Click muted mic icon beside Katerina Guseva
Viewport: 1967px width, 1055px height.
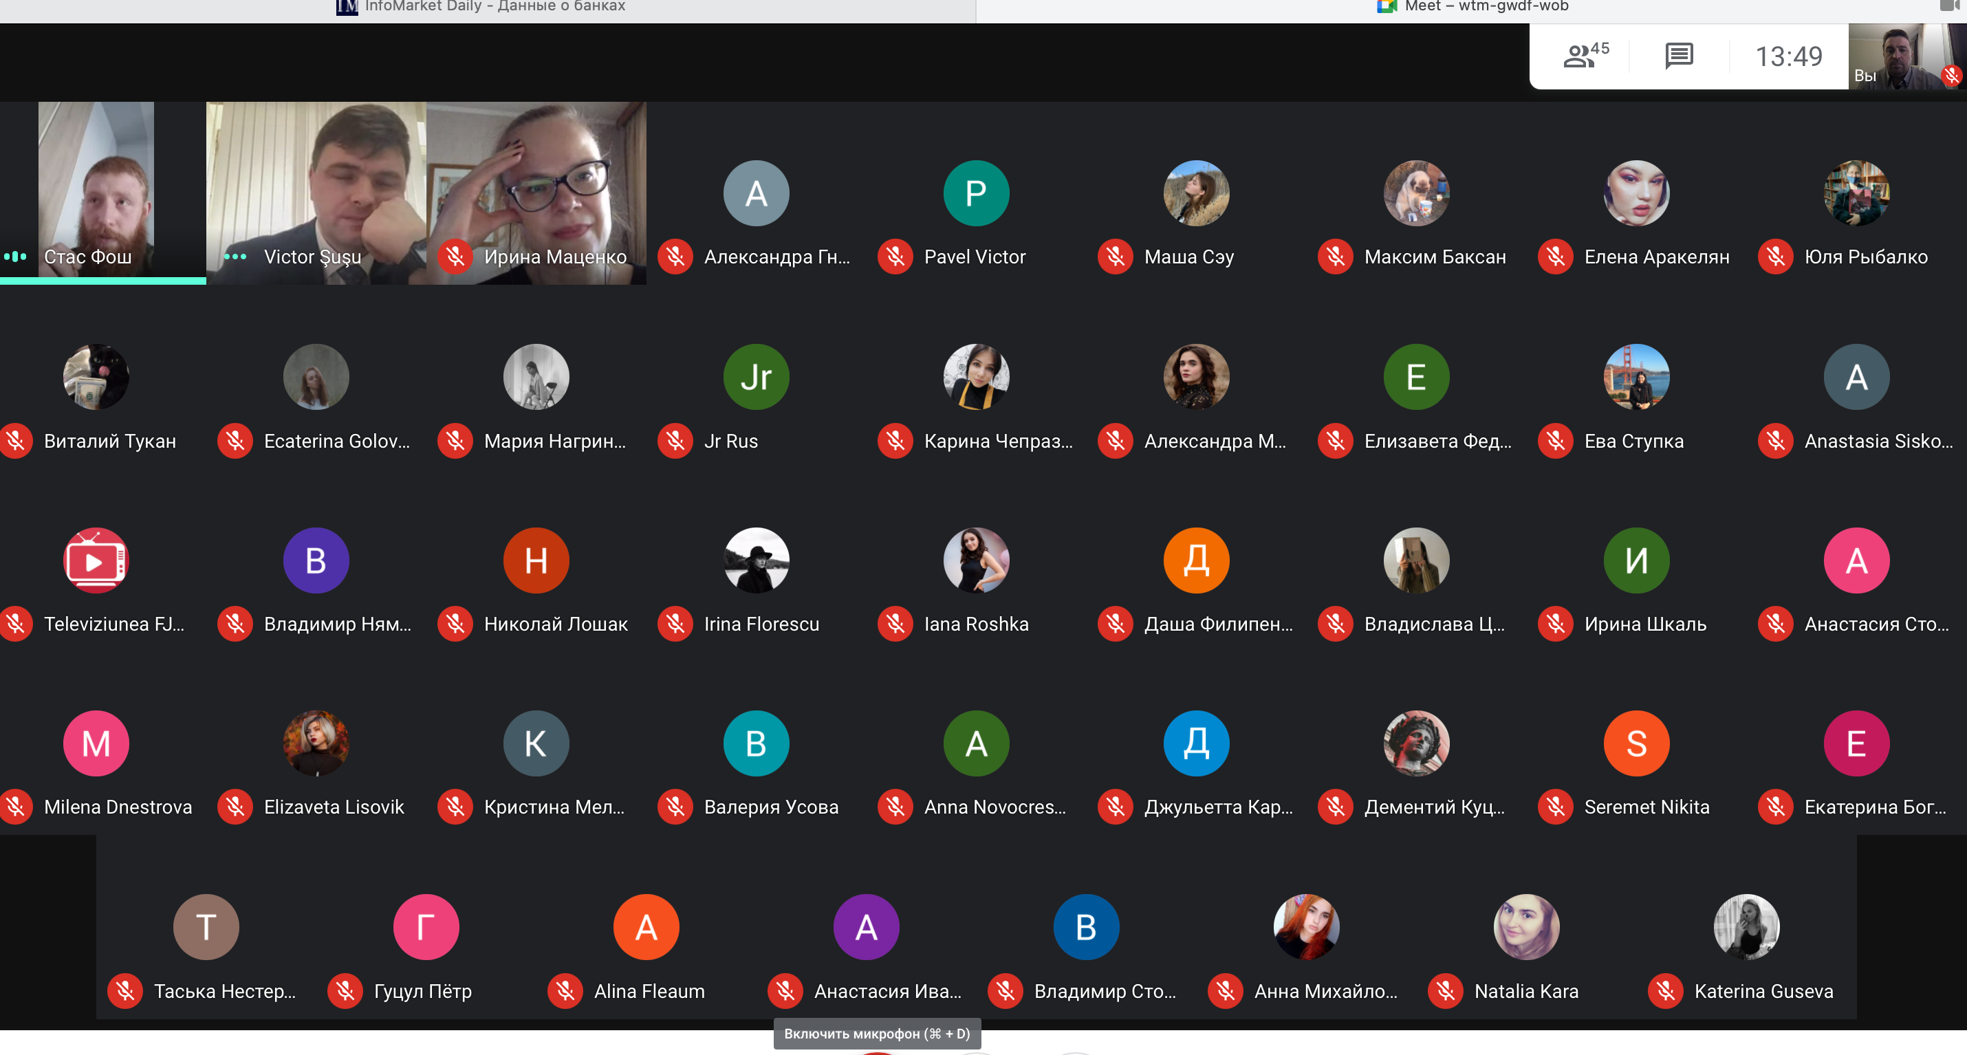point(1665,991)
